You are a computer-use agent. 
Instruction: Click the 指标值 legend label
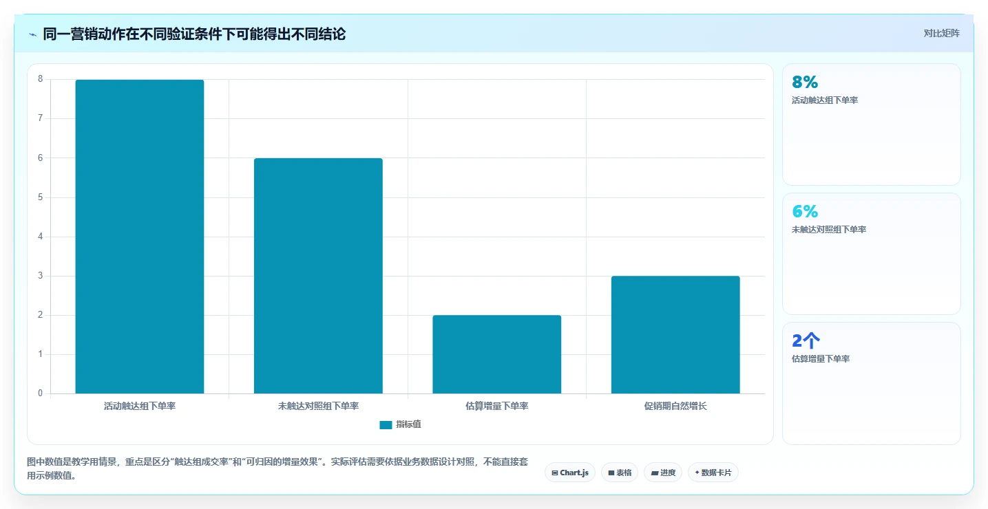tap(408, 424)
